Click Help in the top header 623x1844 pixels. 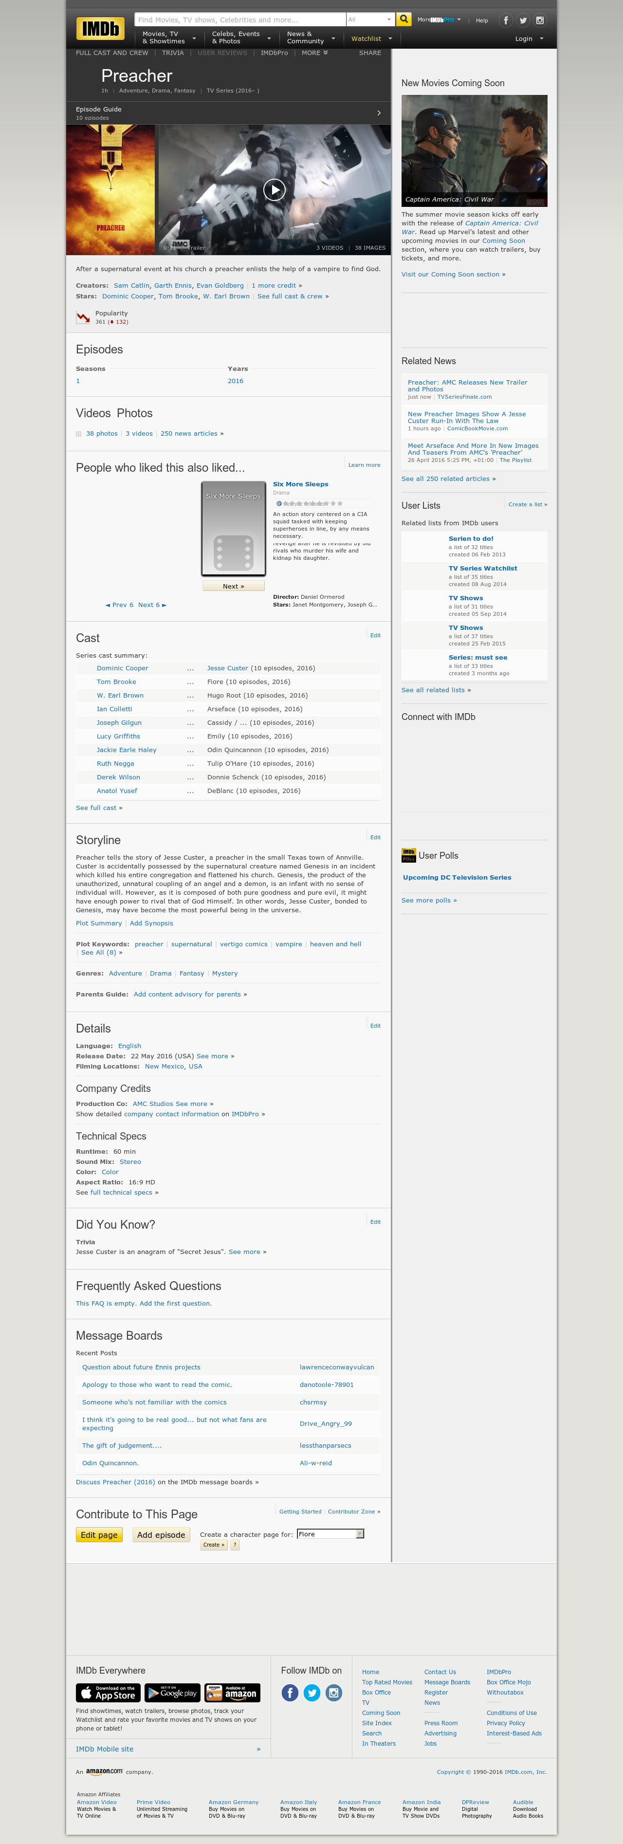pos(482,20)
